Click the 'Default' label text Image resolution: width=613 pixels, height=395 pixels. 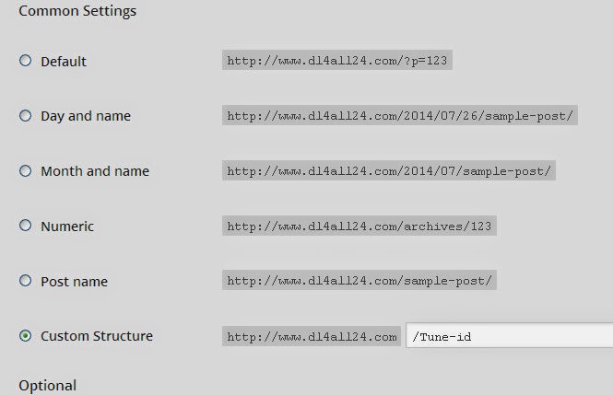(64, 62)
